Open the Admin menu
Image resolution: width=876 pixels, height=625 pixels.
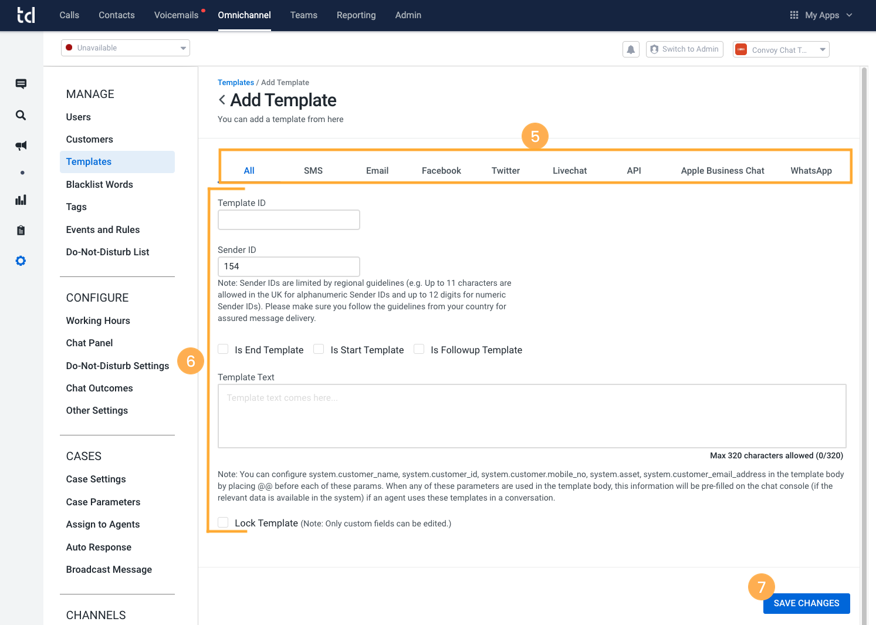408,15
